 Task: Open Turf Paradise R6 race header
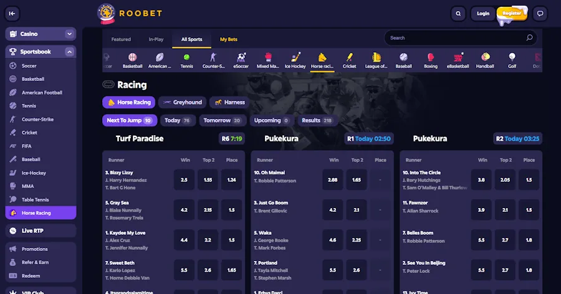coord(173,139)
